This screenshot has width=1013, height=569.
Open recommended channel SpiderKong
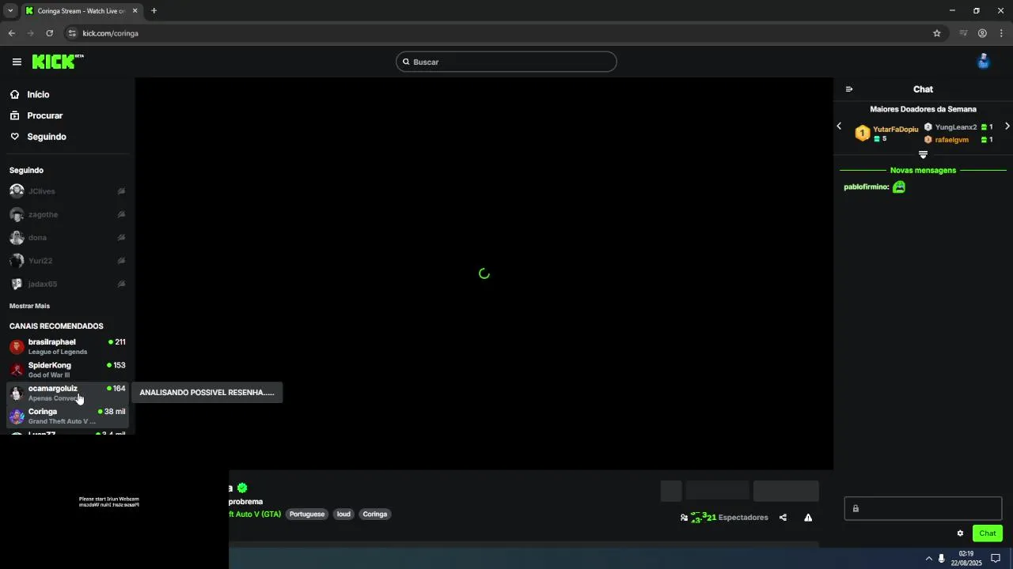(67, 370)
